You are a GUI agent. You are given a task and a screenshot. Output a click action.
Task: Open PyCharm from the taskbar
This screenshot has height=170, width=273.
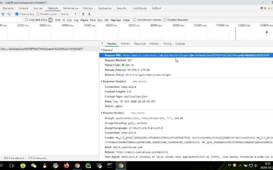[x=88, y=166]
